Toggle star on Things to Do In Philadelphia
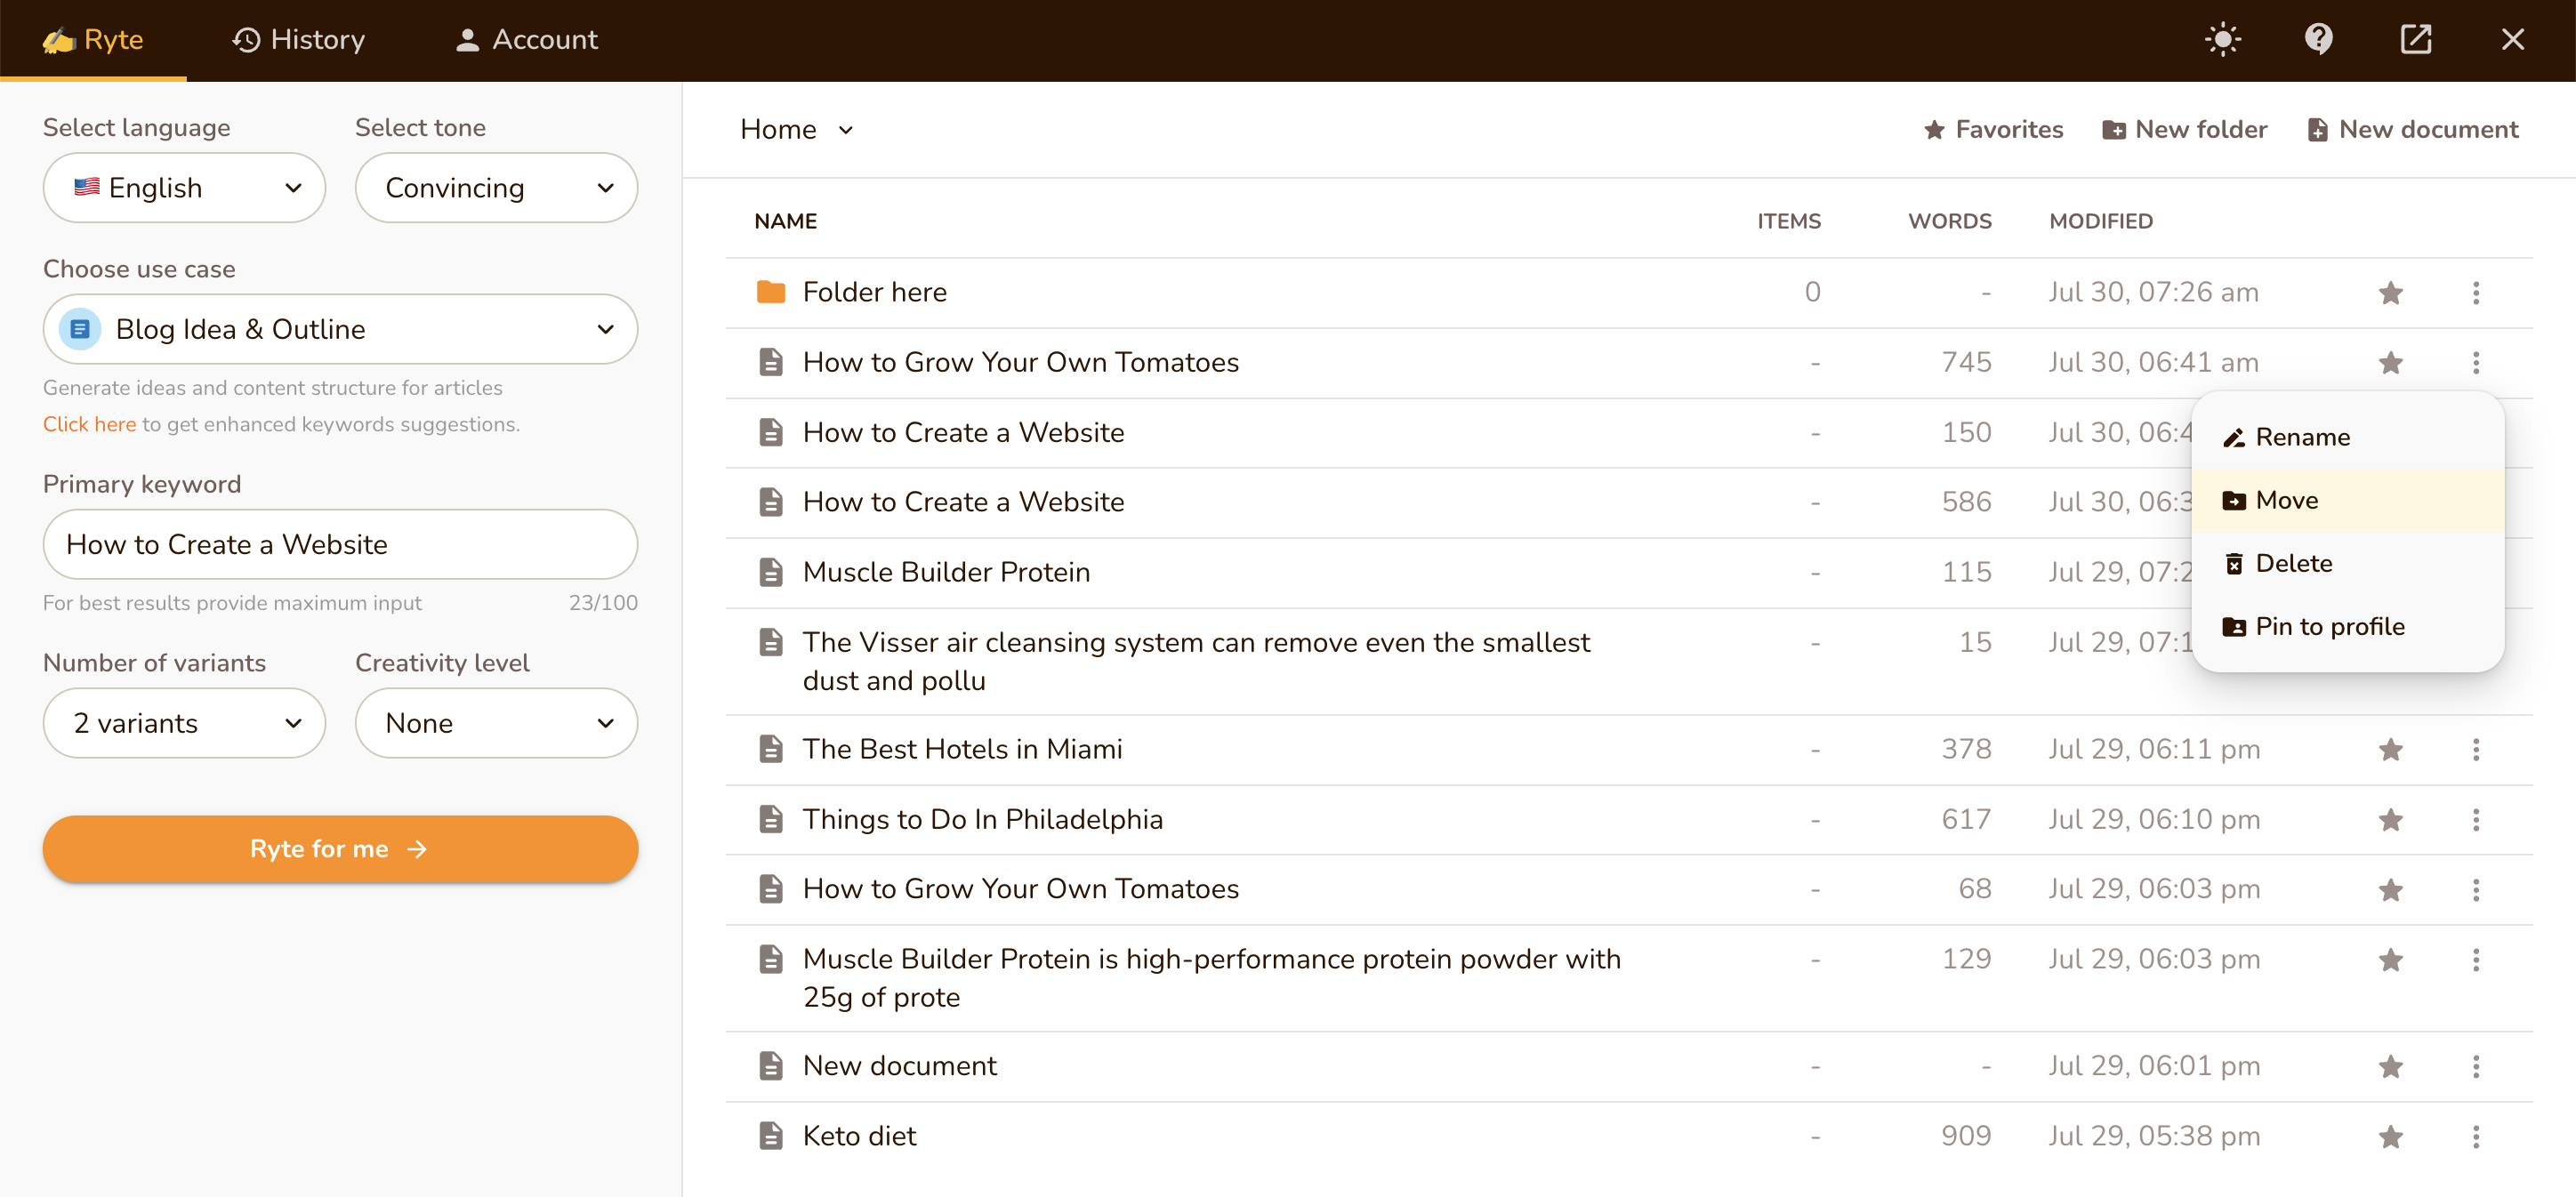The image size is (2576, 1197). (2390, 820)
